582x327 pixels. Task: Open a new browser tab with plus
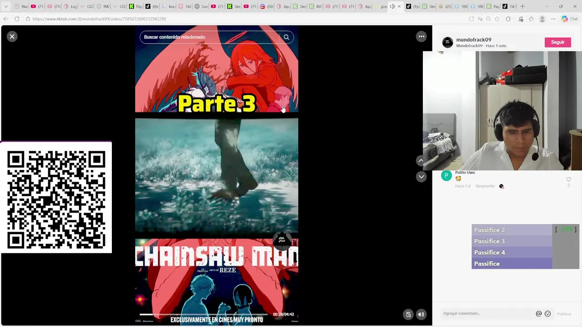522,6
